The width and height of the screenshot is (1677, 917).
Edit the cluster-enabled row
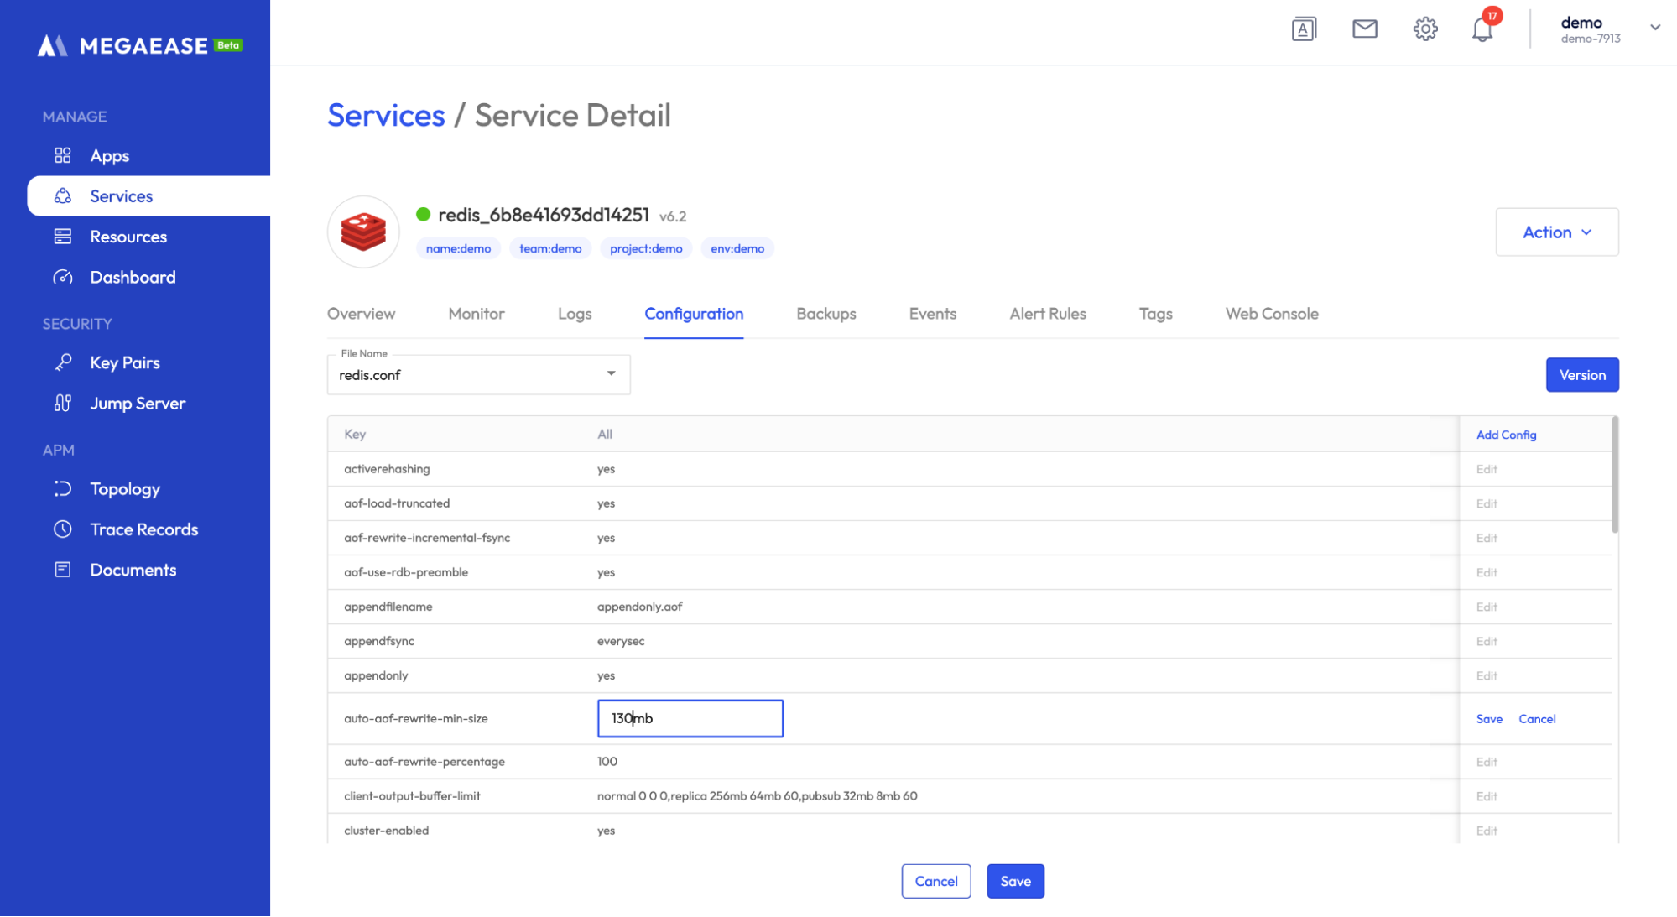[1487, 831]
